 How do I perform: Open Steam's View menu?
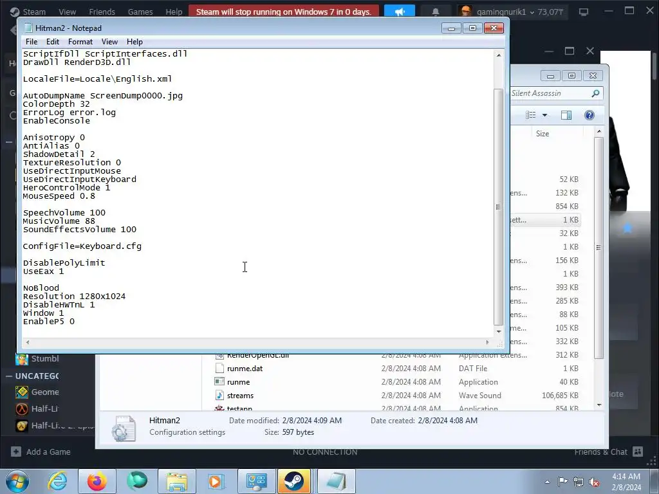[67, 12]
